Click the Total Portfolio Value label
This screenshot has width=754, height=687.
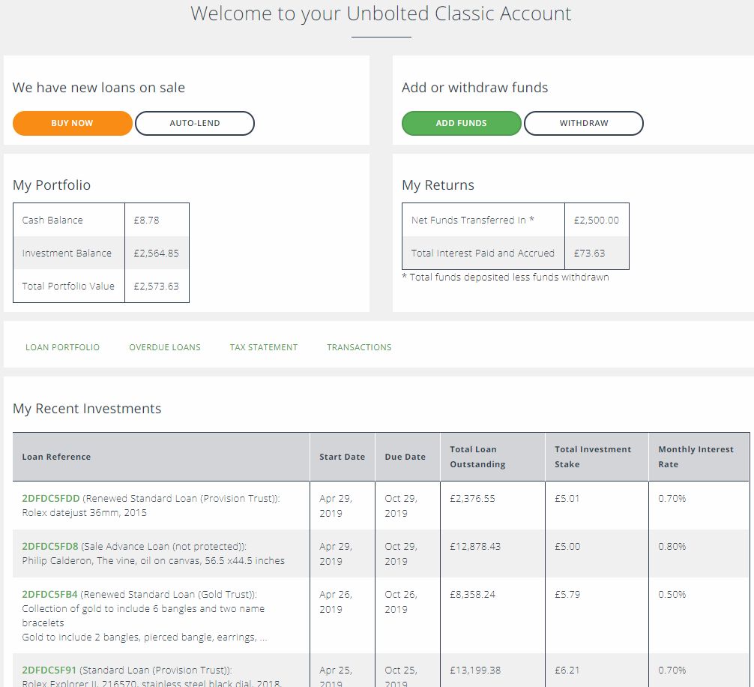coord(68,286)
